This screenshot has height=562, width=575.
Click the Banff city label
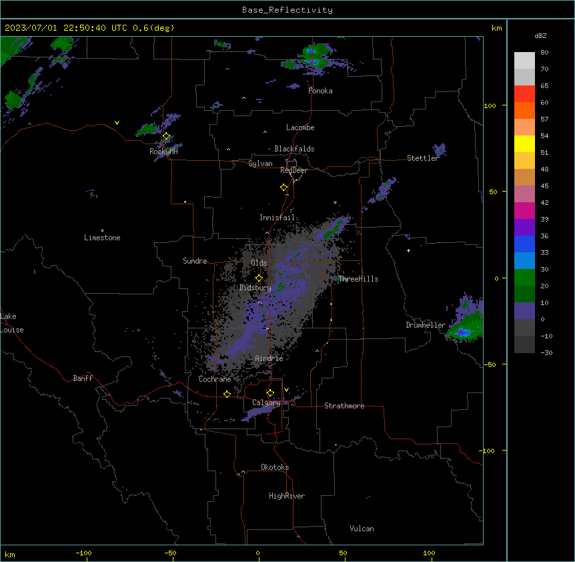tap(83, 378)
